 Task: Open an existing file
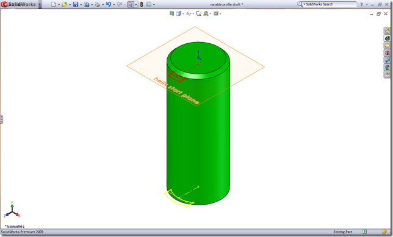coord(65,4)
